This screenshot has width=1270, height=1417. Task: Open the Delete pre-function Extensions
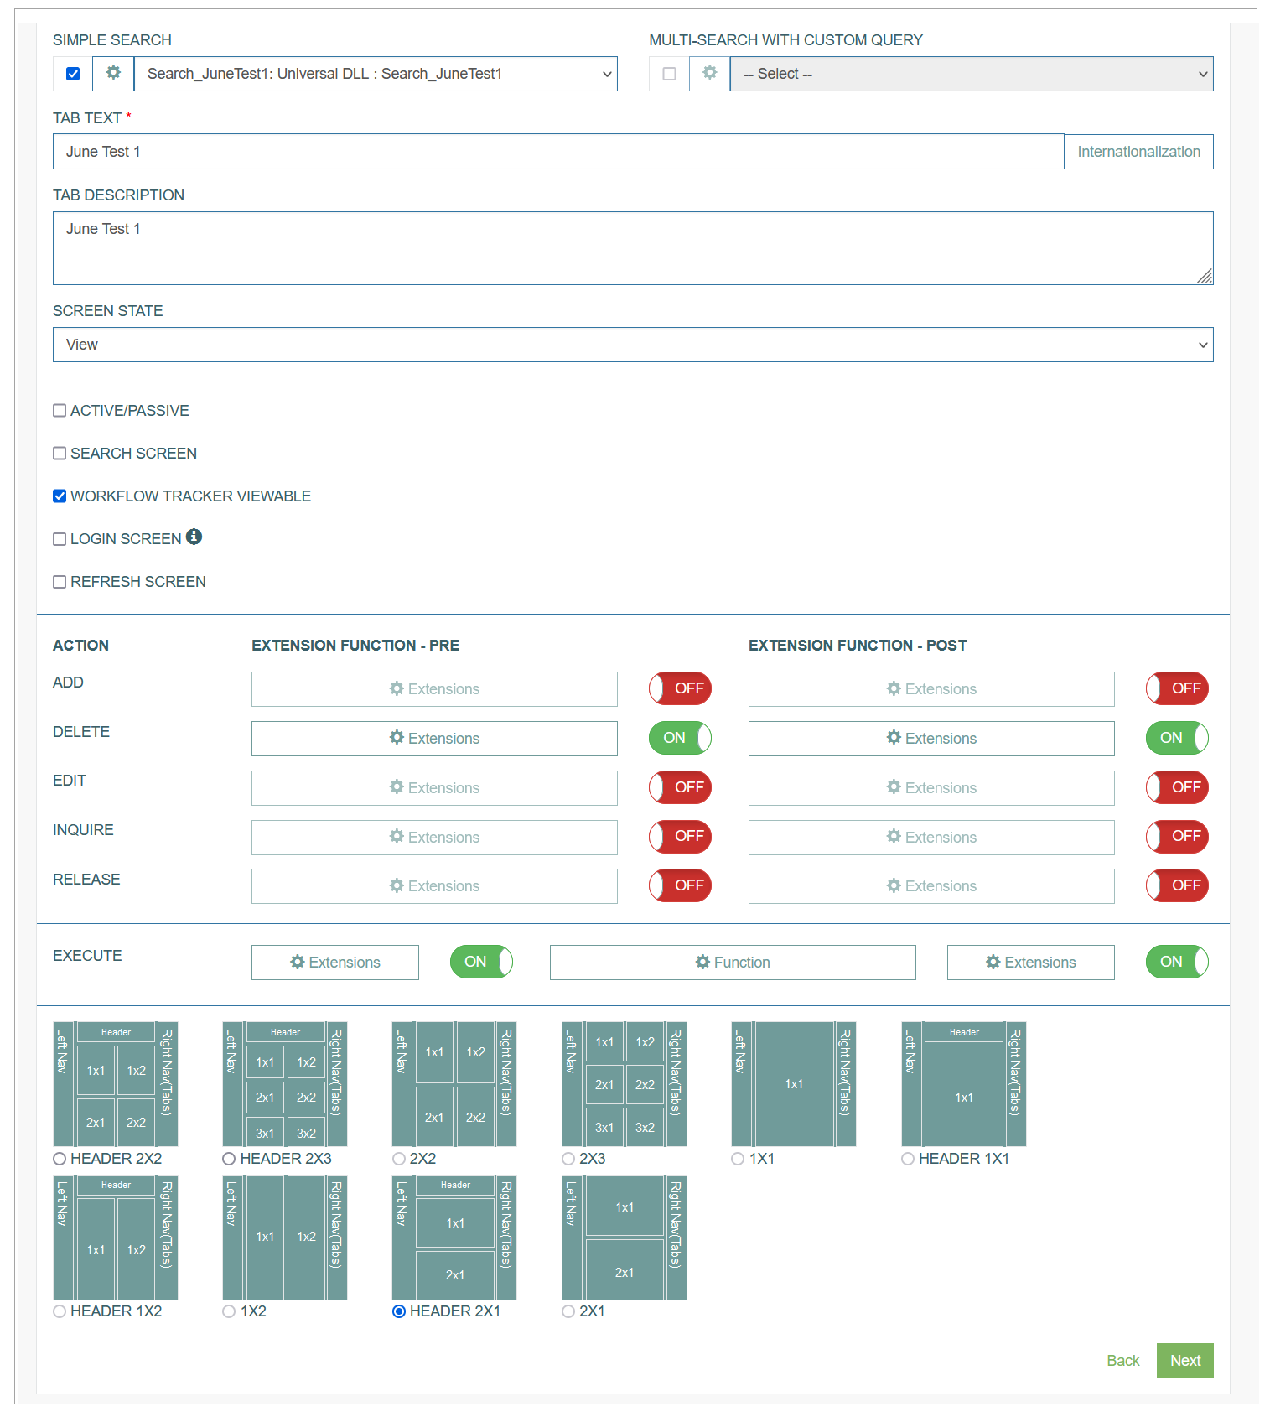coord(434,739)
